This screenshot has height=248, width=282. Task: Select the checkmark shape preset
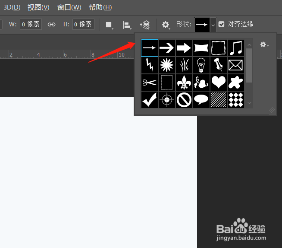click(x=150, y=100)
